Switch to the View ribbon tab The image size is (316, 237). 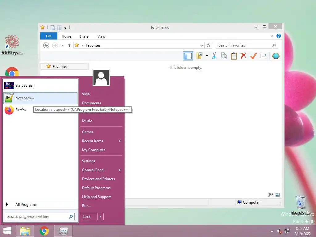pos(101,36)
